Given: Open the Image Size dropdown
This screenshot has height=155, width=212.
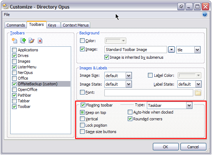Looking at the screenshot, I should coord(128,75).
